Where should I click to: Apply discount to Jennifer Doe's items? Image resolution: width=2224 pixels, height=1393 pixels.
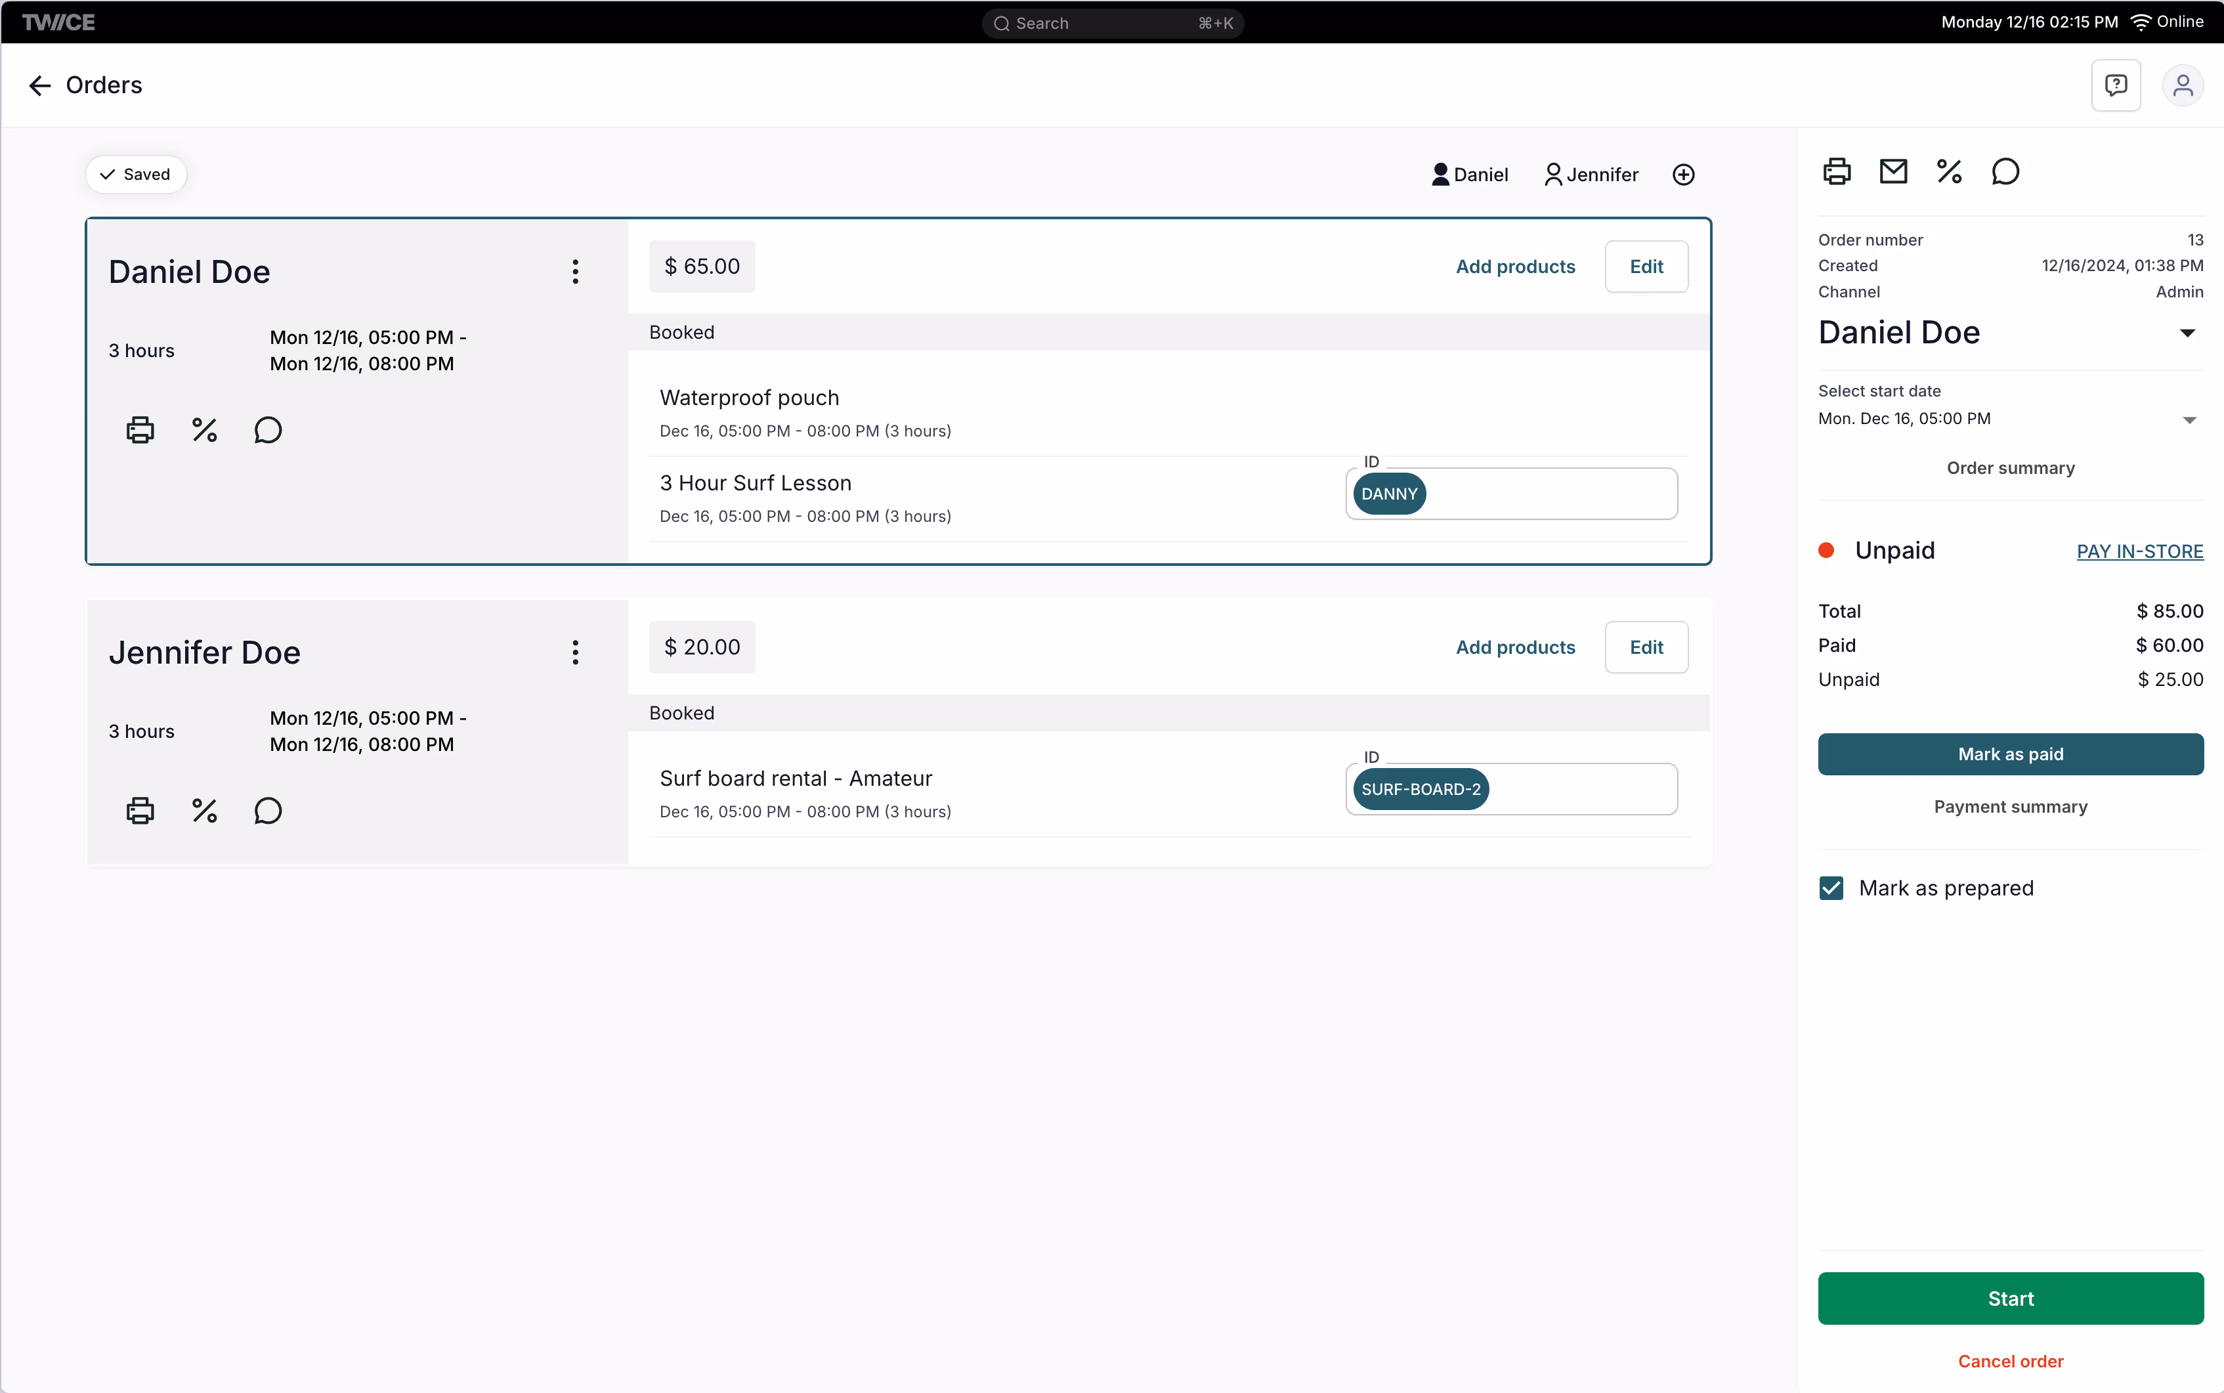click(203, 811)
